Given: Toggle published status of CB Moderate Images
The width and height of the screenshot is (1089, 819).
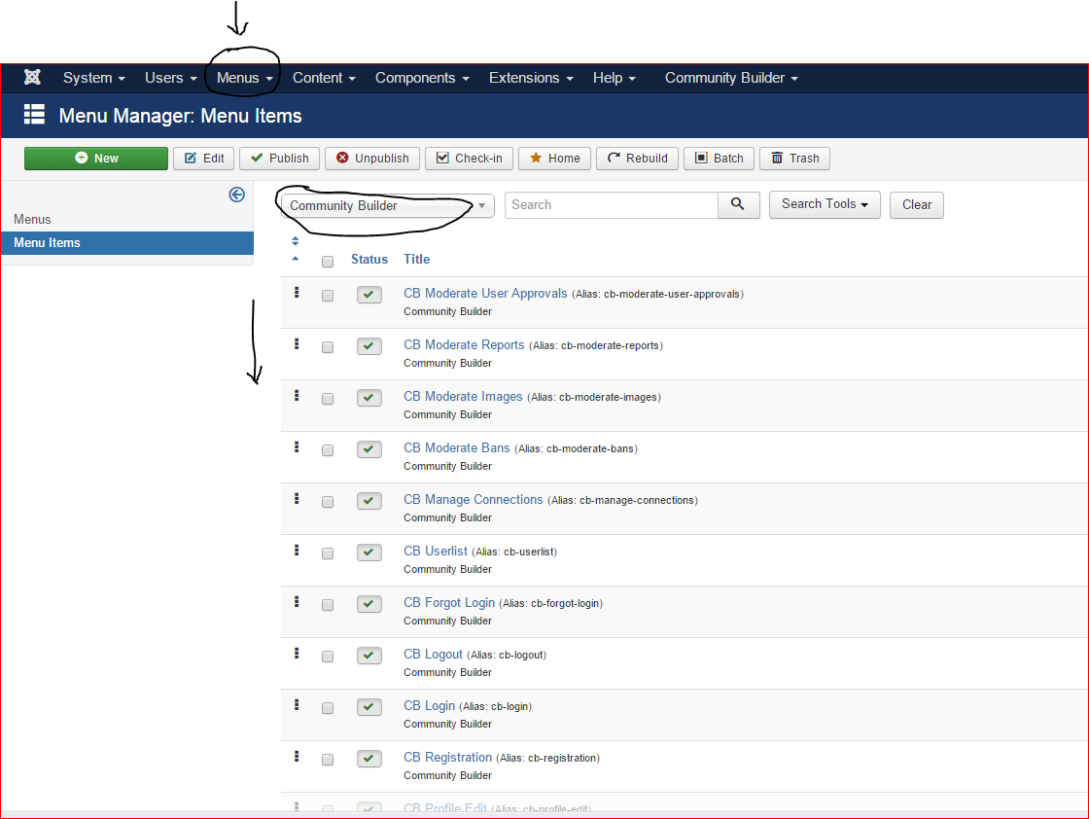Looking at the screenshot, I should (369, 398).
